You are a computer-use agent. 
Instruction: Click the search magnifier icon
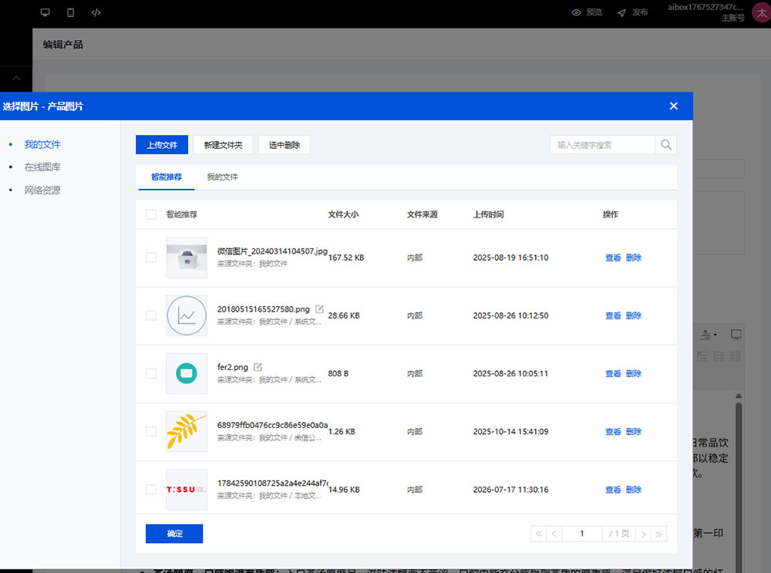(x=666, y=145)
